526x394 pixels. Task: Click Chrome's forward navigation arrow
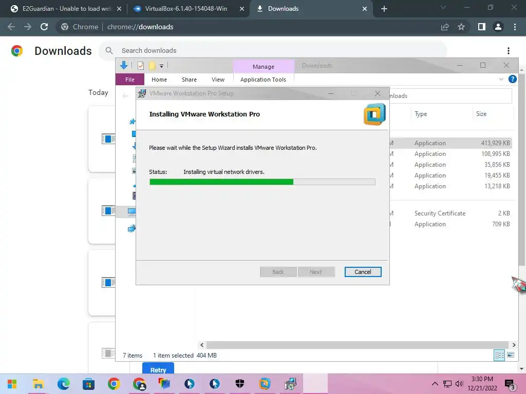click(28, 27)
